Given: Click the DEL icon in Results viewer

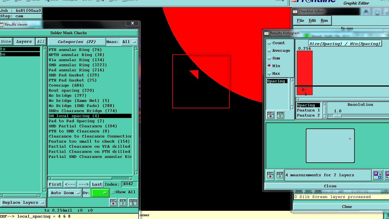Looking at the screenshot, I should [x=113, y=202].
